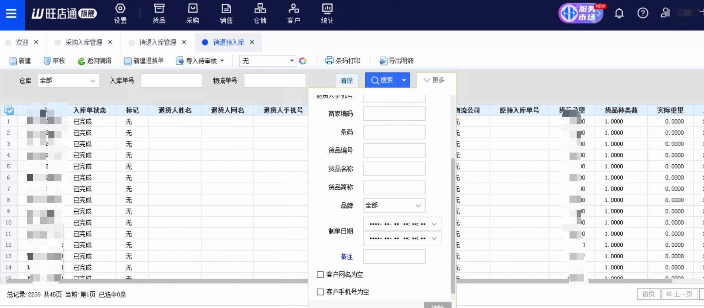The image size is (704, 308).
Task: Toggle the select-all checkbox in table header
Action: [x=10, y=110]
